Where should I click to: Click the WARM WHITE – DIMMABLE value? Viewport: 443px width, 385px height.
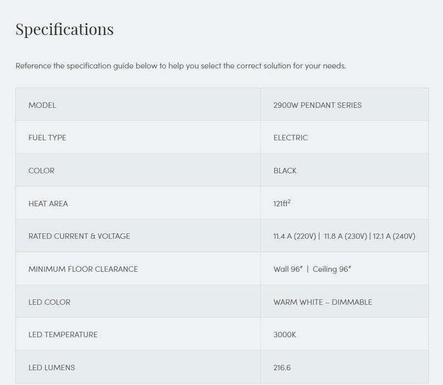pos(323,302)
